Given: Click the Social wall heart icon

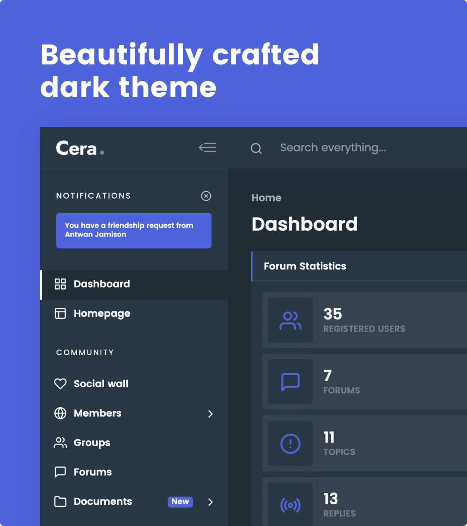Looking at the screenshot, I should point(60,384).
